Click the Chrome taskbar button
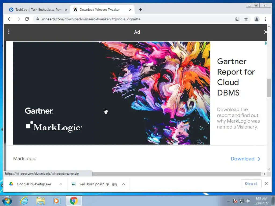The height and width of the screenshot is (206, 275). 74,201
